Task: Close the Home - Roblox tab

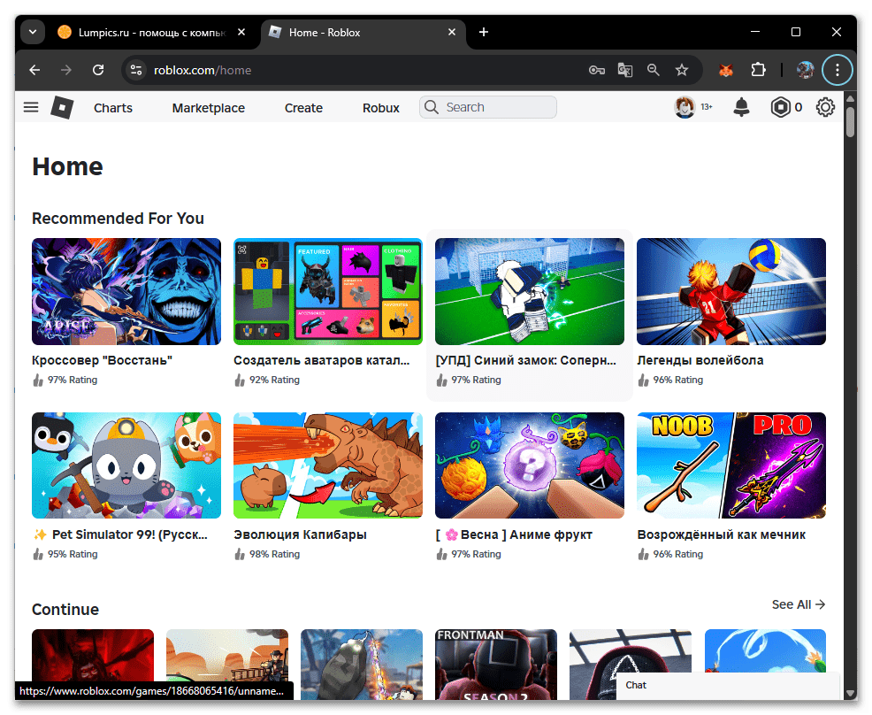Action: pyautogui.click(x=452, y=32)
